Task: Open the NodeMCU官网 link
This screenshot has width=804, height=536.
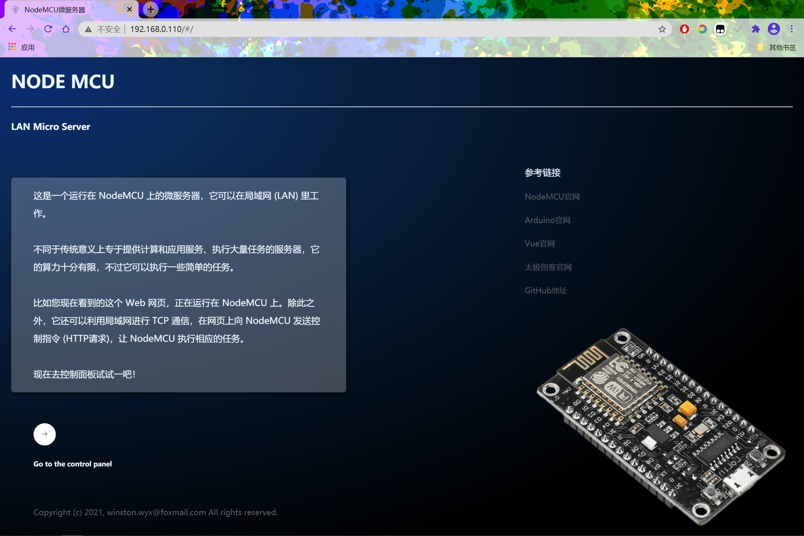Action: [x=552, y=197]
